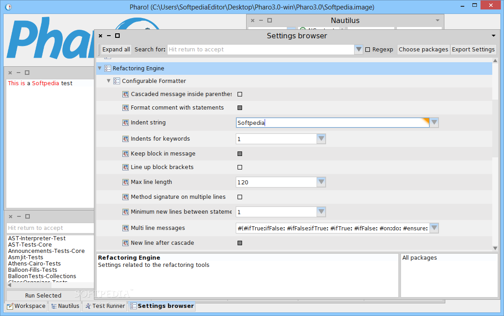Enable Cascaded message inside parentheses checkbox

pyautogui.click(x=240, y=94)
